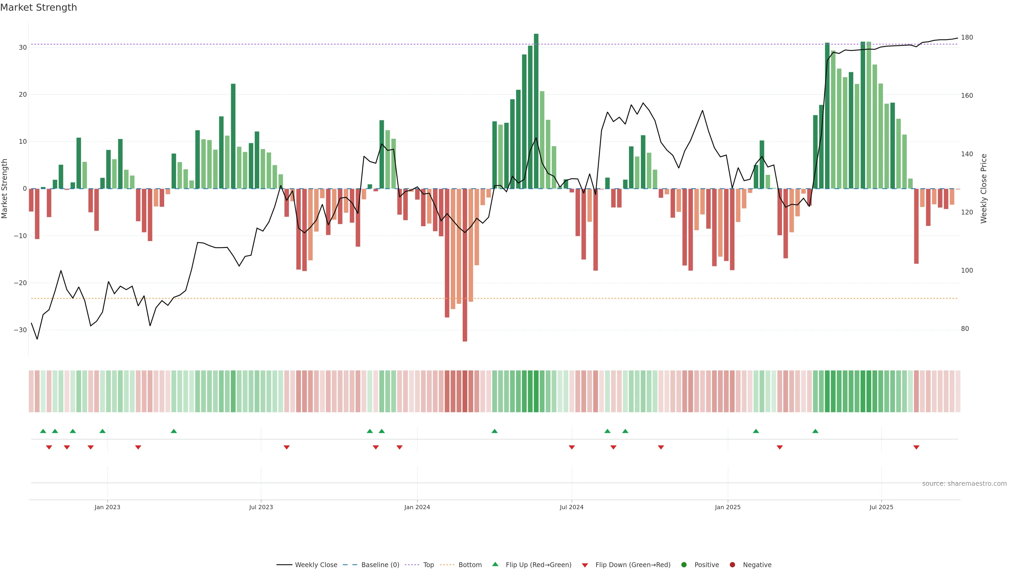
Task: Click the Jan 2024 x-axis label
Action: 417,507
